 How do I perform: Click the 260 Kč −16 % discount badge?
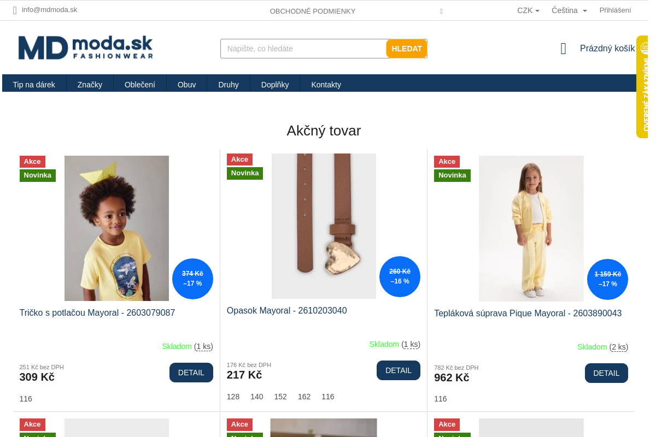point(400,276)
